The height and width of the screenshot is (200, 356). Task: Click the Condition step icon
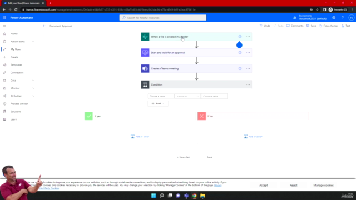145,84
